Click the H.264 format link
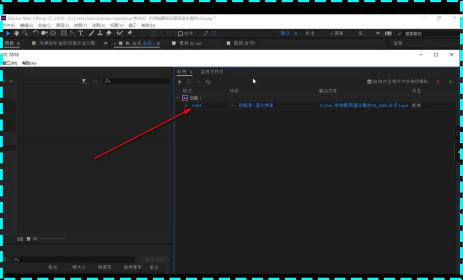Viewport: 463px width, 280px height. (196, 106)
